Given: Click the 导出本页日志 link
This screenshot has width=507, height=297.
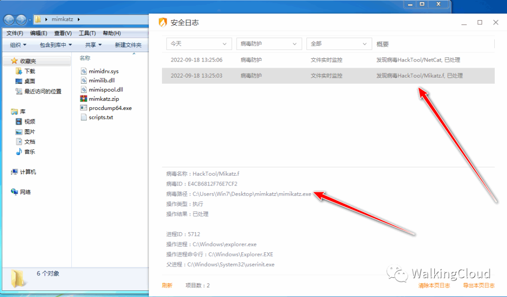Looking at the screenshot, I should [x=478, y=285].
